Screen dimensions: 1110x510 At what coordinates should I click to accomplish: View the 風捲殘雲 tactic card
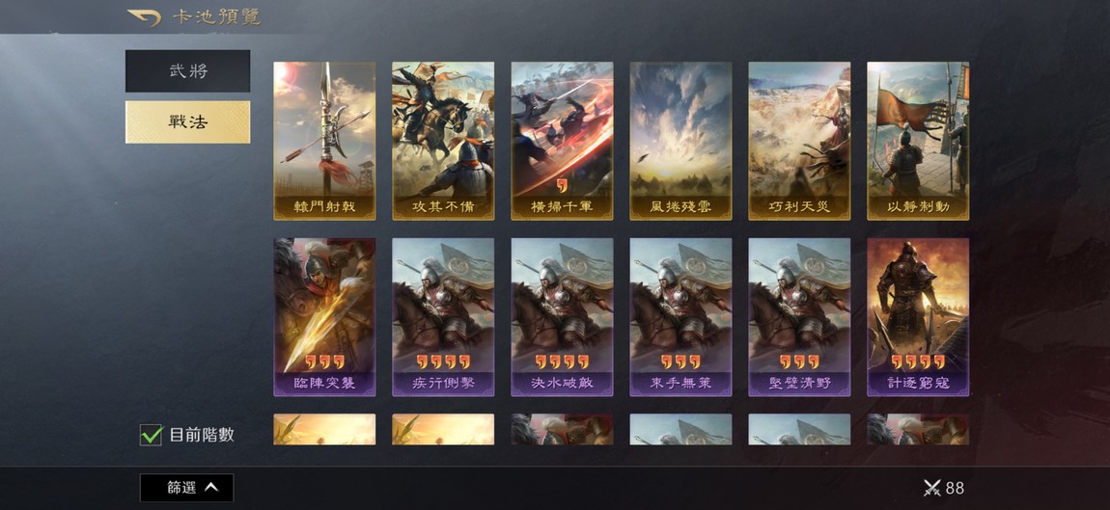[x=681, y=141]
